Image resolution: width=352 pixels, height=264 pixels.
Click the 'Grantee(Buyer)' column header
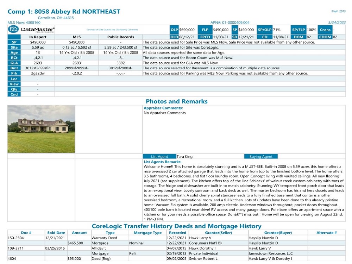(x=278, y=233)
